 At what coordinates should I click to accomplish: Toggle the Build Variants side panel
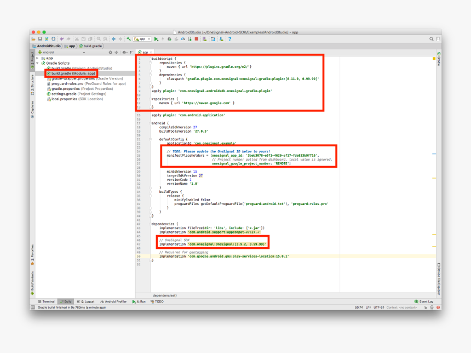point(32,283)
